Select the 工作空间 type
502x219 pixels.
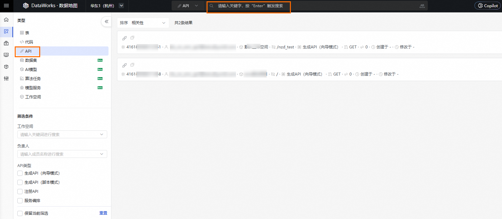[62, 97]
